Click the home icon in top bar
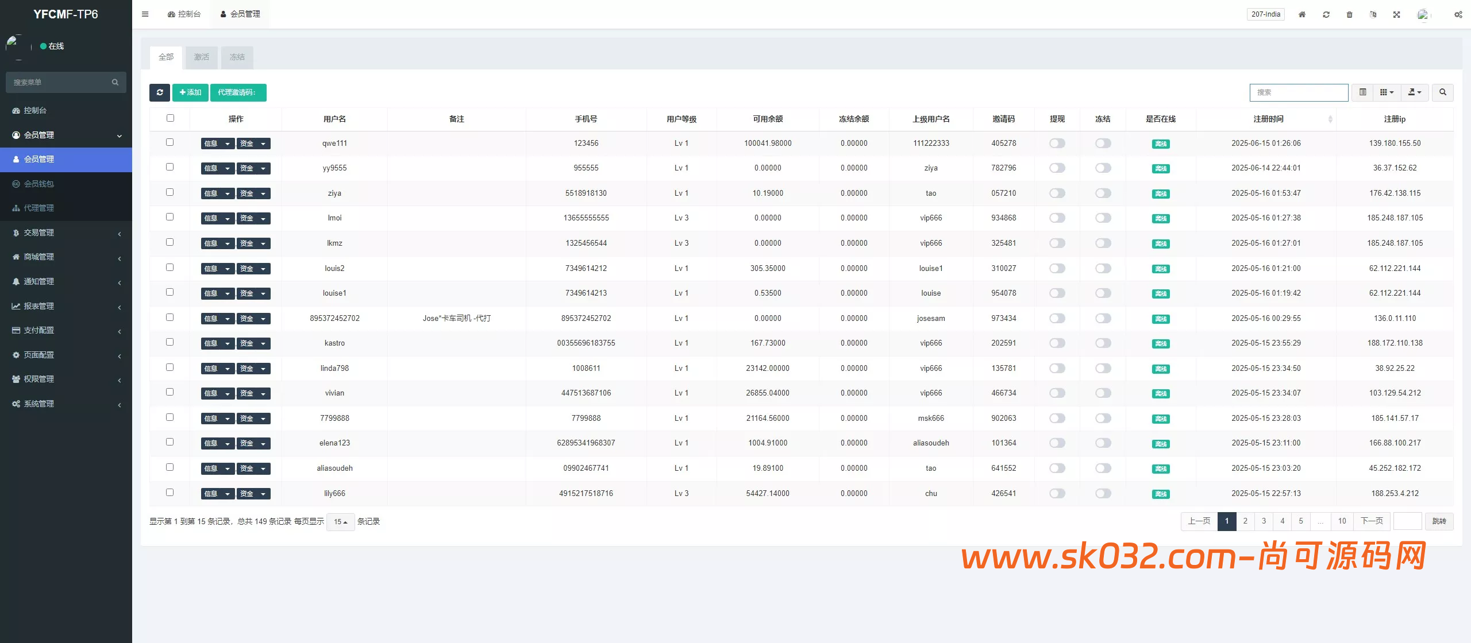This screenshot has height=643, width=1471. pos(1302,14)
